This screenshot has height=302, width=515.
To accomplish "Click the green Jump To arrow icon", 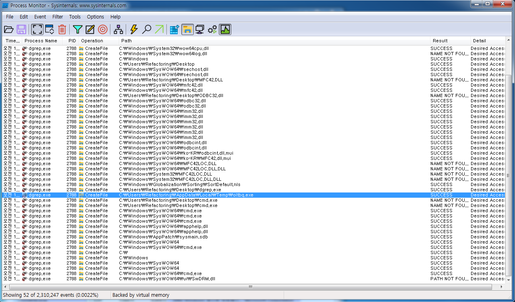I will [159, 29].
